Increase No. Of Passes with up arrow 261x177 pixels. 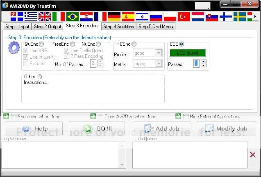pos(100,61)
